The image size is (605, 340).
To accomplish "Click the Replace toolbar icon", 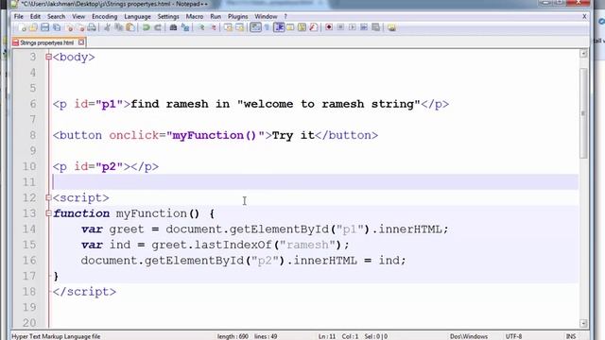I will pos(185,27).
